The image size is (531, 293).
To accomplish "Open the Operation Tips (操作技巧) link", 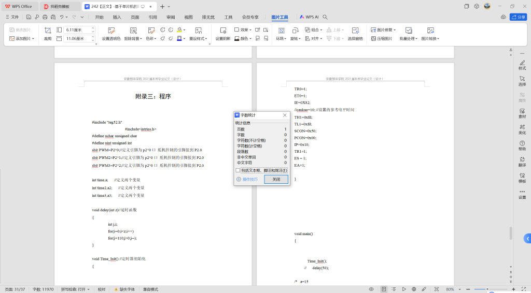I will (x=247, y=179).
